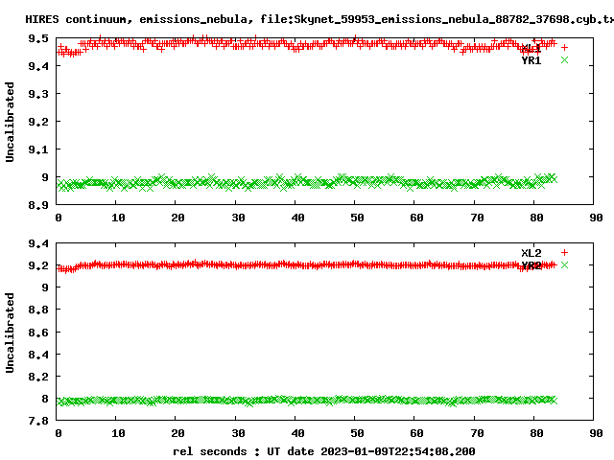
Task: Click the XL1 red plus legend marker
Action: [564, 47]
